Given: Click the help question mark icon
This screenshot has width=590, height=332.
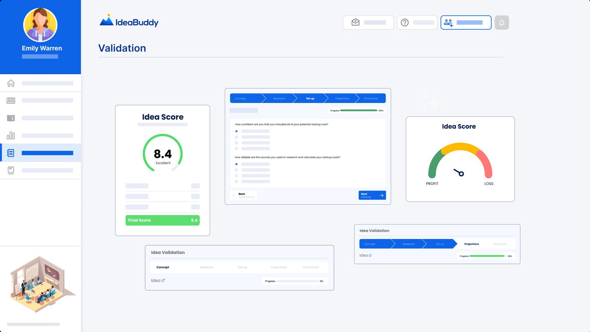Looking at the screenshot, I should coord(405,23).
